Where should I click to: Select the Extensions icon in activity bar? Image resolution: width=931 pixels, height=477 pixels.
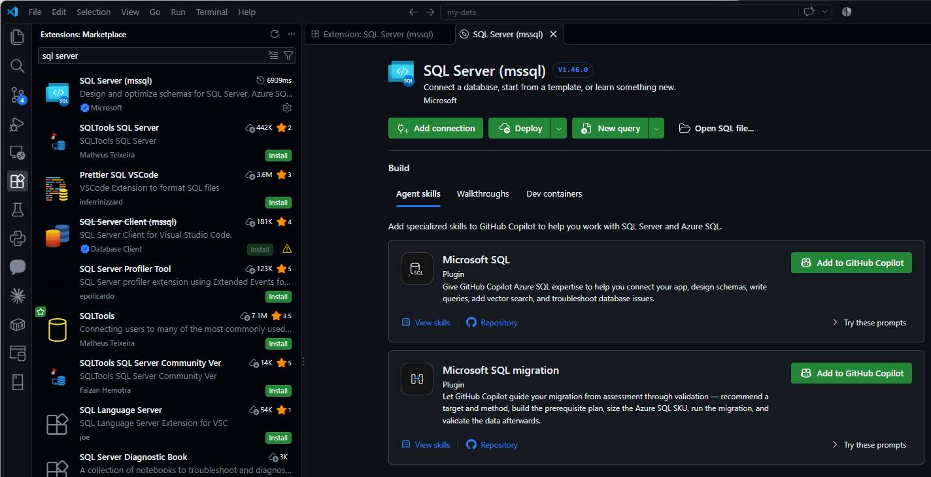coord(18,181)
